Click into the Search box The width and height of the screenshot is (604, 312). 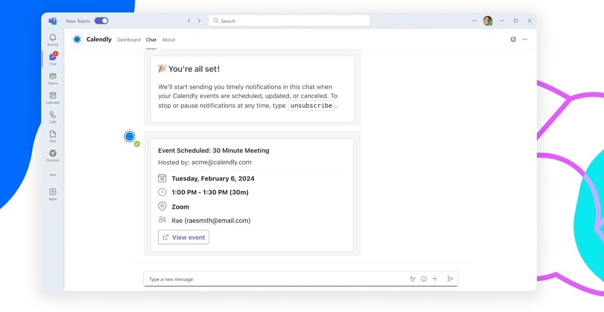289,21
